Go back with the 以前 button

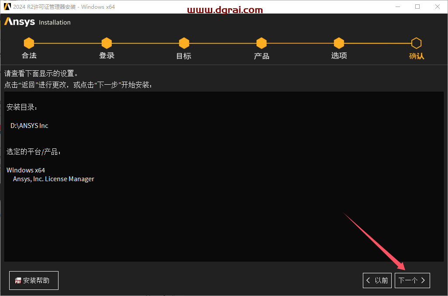click(377, 280)
